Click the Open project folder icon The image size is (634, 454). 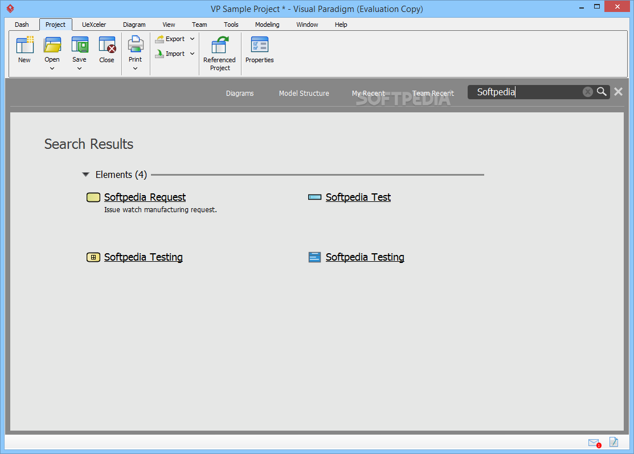[x=52, y=44]
